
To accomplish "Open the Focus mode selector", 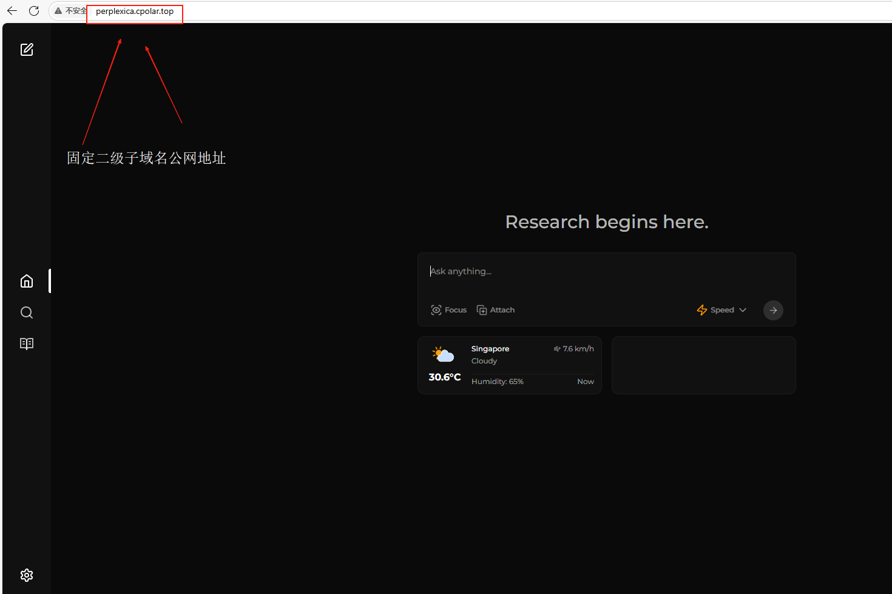I will tap(449, 310).
